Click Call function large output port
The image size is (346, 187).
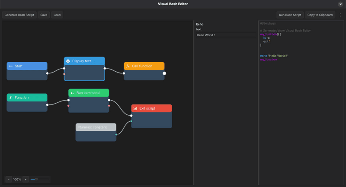point(164,73)
